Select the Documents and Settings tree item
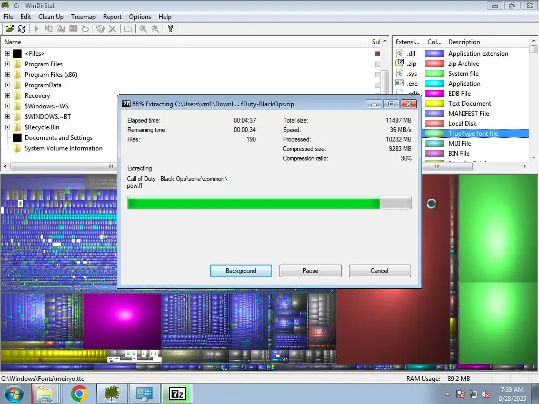This screenshot has height=404, width=539. pos(59,138)
